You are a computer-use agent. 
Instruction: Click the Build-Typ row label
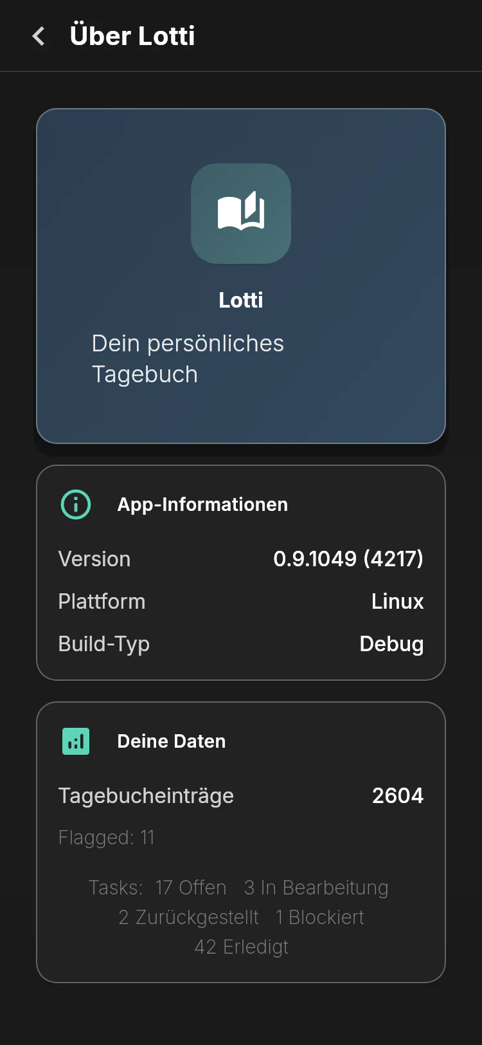tap(104, 644)
